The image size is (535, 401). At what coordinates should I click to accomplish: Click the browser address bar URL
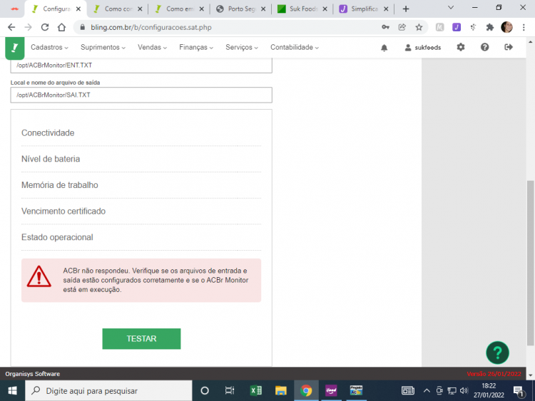click(x=151, y=28)
